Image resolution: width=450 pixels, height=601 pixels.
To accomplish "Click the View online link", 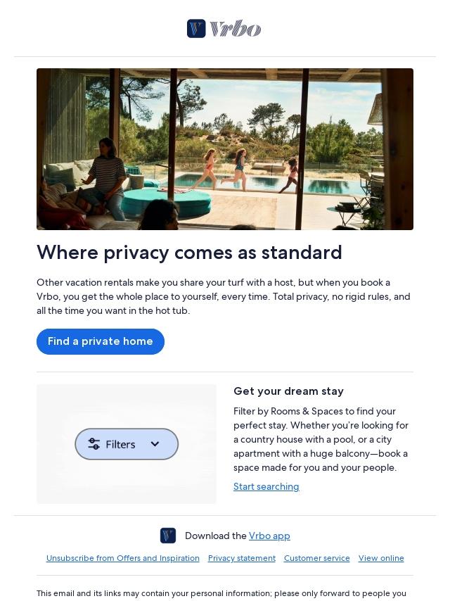I will [381, 558].
